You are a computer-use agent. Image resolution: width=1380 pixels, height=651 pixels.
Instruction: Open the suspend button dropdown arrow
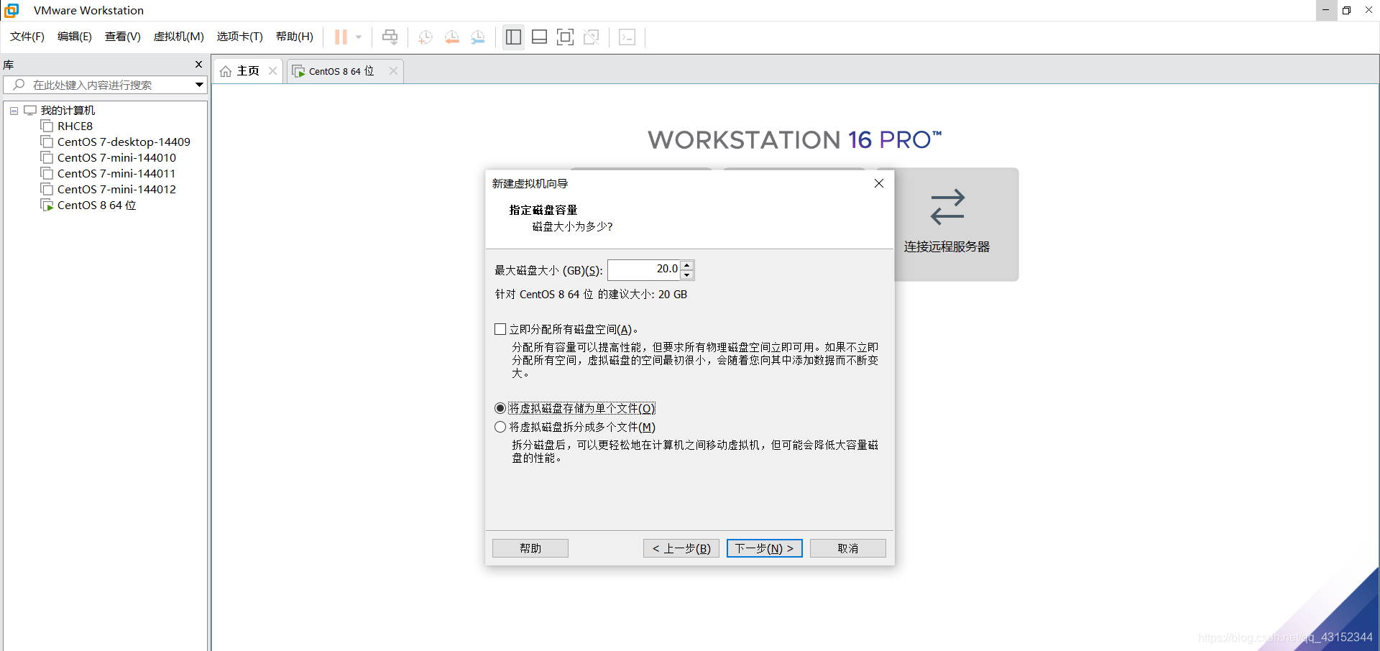click(357, 37)
